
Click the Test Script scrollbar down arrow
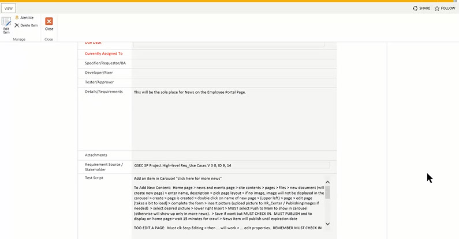(x=327, y=223)
